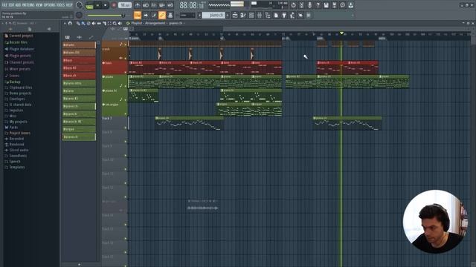This screenshot has width=476, height=267.
Task: Open the Channel rack view from toolbar
Action: point(251,15)
